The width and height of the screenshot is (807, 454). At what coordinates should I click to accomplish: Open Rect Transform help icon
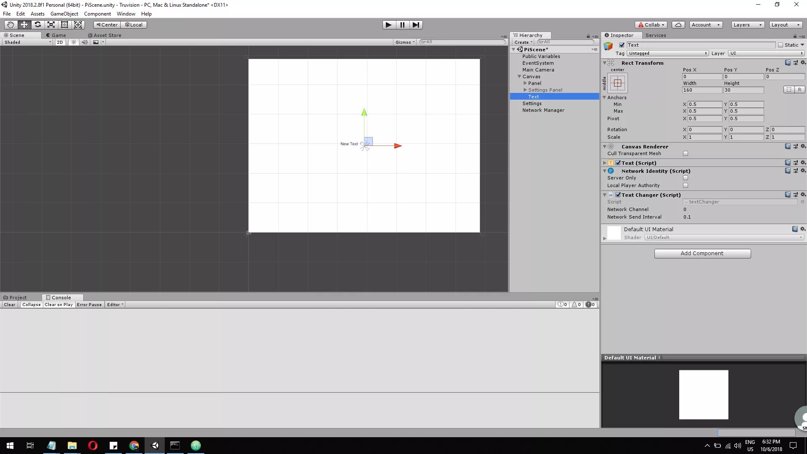click(x=788, y=63)
